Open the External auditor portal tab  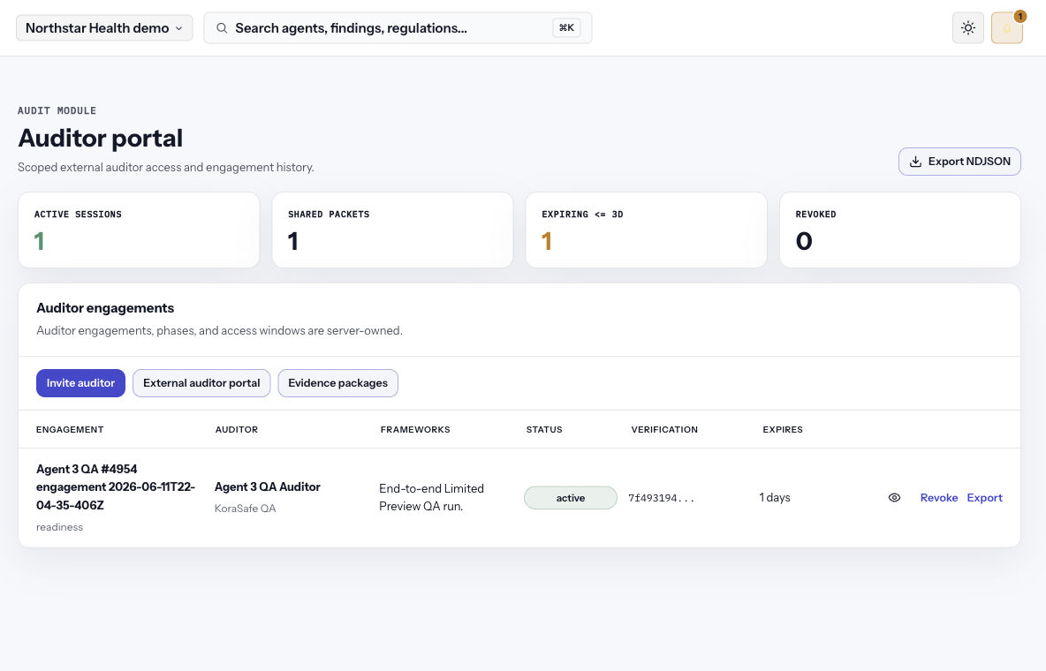(201, 383)
